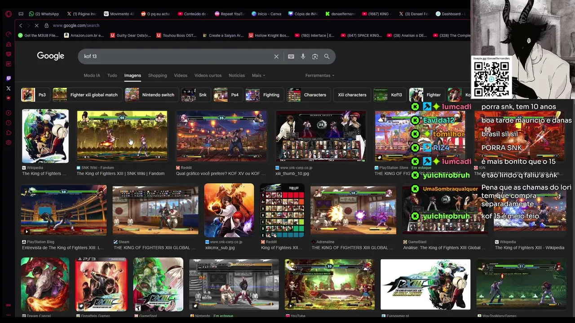Go to Google homepage via logo

[51, 56]
